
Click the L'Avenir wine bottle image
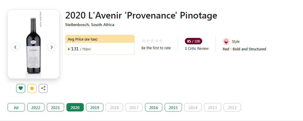(33, 46)
